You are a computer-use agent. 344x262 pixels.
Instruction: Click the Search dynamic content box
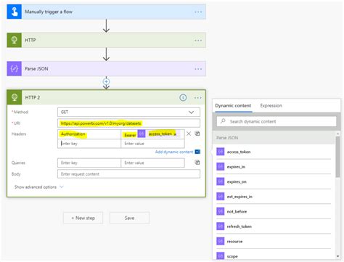point(277,121)
